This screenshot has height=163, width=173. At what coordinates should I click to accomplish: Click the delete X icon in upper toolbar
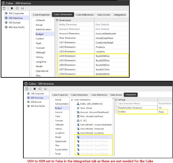tap(12, 8)
